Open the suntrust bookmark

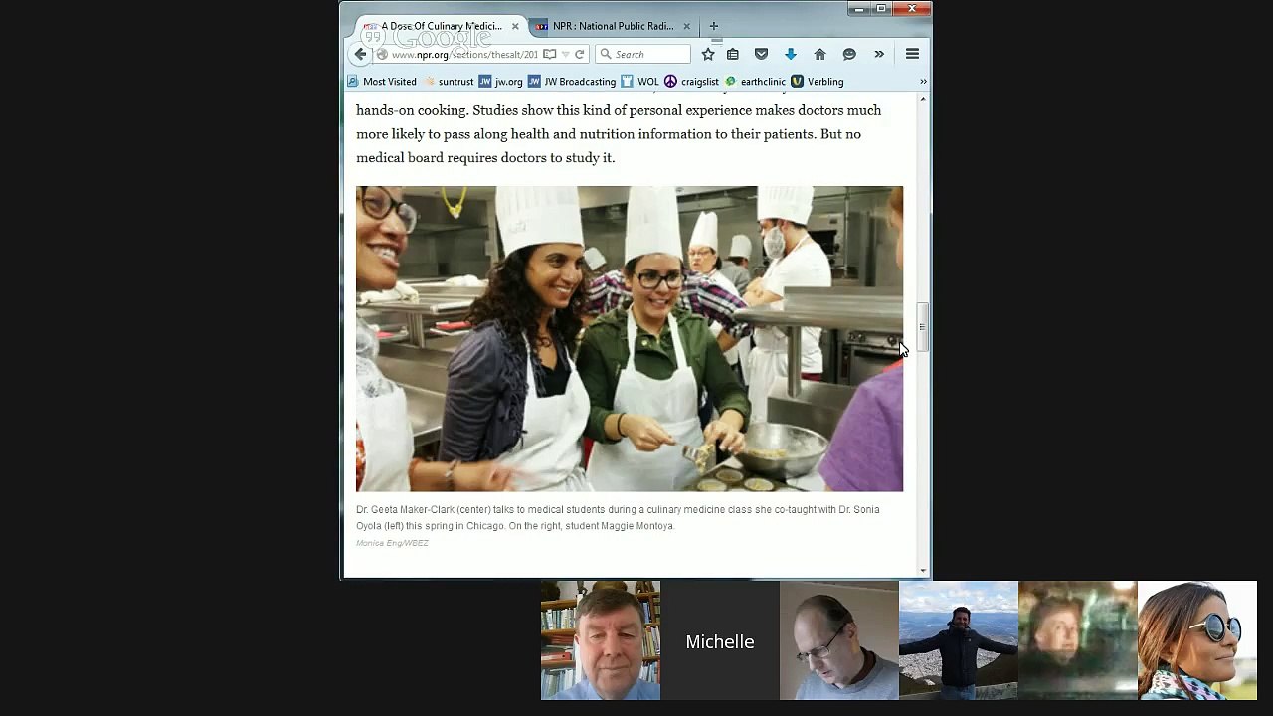449,82
